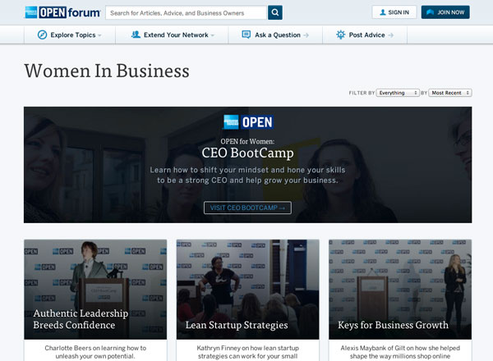Open the Most Recent sort dropdown
The height and width of the screenshot is (361, 493).
click(450, 93)
